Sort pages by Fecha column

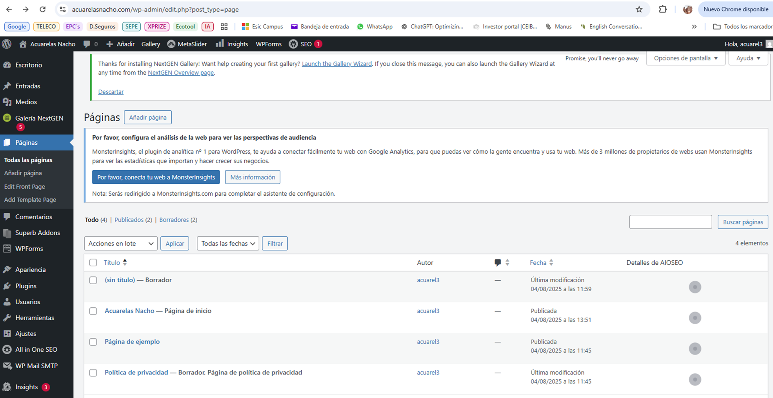(x=541, y=263)
